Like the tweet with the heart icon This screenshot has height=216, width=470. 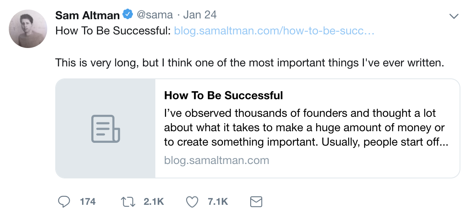pos(192,202)
